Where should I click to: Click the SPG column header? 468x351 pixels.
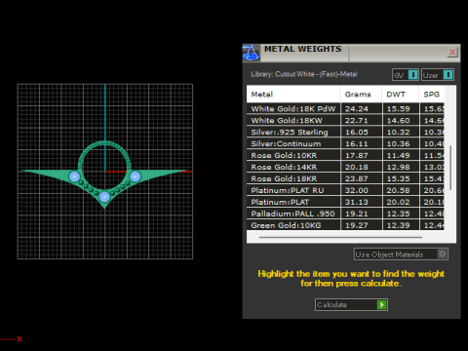[x=432, y=95]
